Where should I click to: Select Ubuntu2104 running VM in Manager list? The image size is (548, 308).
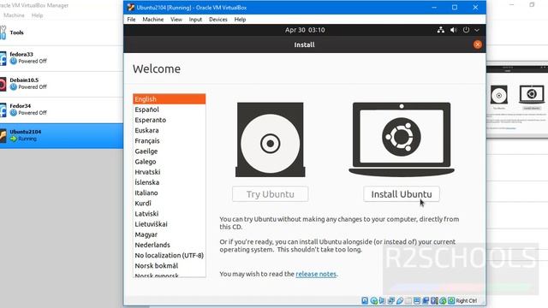(x=61, y=135)
